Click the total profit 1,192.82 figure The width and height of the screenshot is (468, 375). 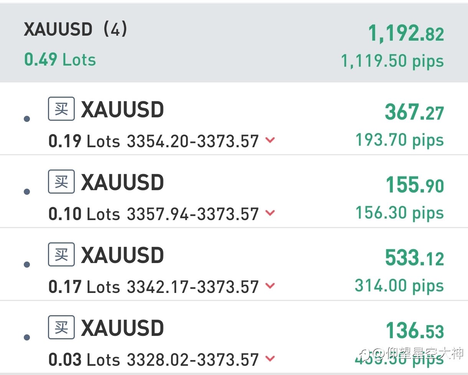click(406, 33)
